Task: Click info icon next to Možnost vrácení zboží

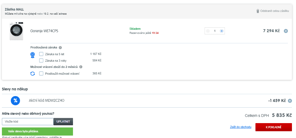Action: (x=81, y=67)
